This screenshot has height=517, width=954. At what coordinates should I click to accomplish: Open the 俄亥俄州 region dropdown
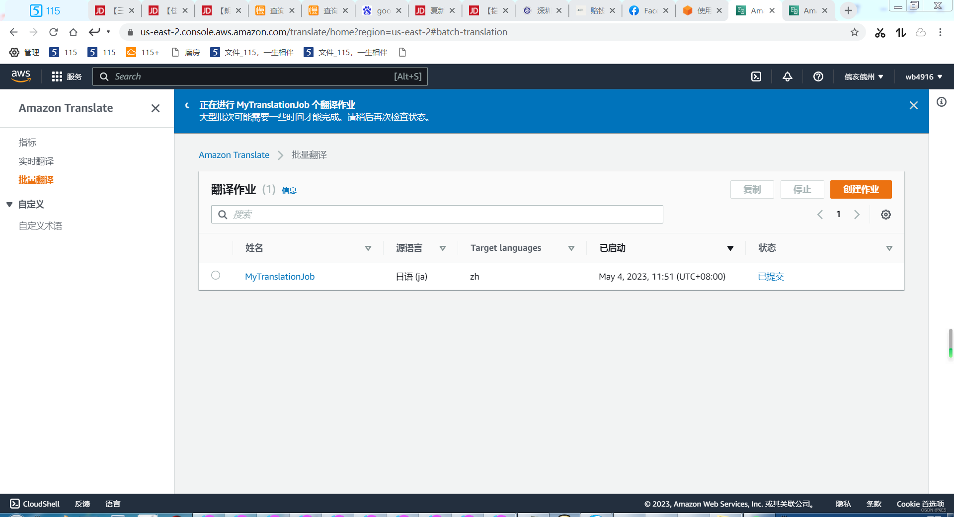coord(864,76)
